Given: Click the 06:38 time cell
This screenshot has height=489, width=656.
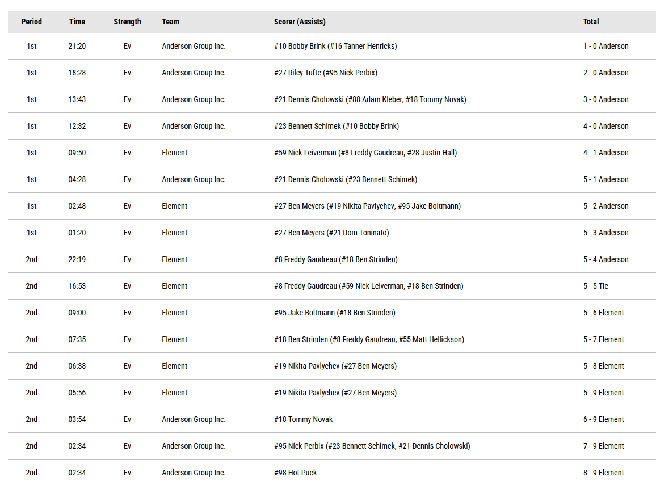Looking at the screenshot, I should tap(77, 366).
